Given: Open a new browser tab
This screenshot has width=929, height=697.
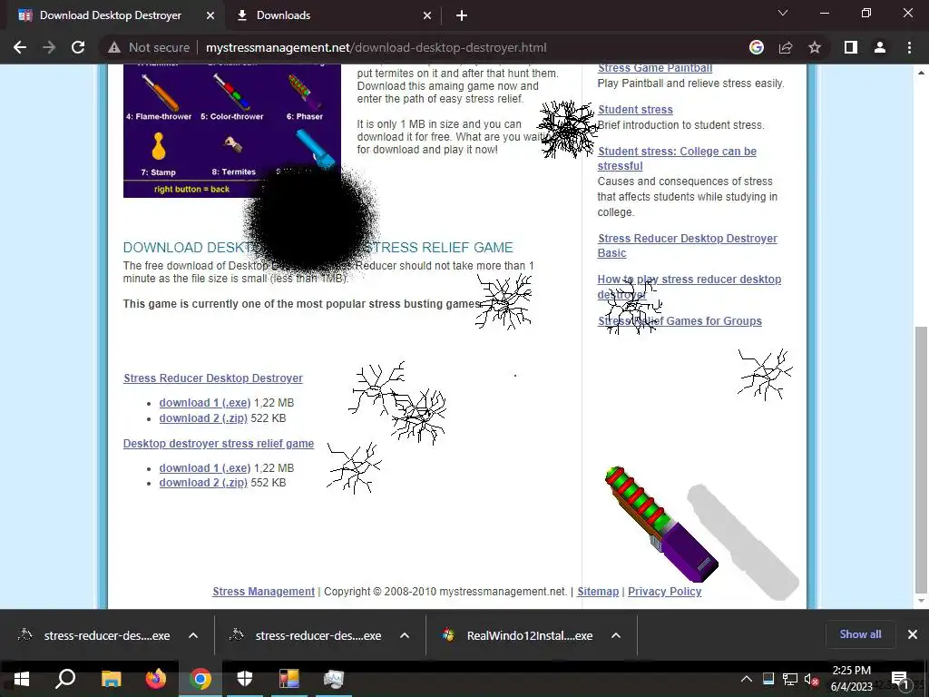Looking at the screenshot, I should point(462,15).
